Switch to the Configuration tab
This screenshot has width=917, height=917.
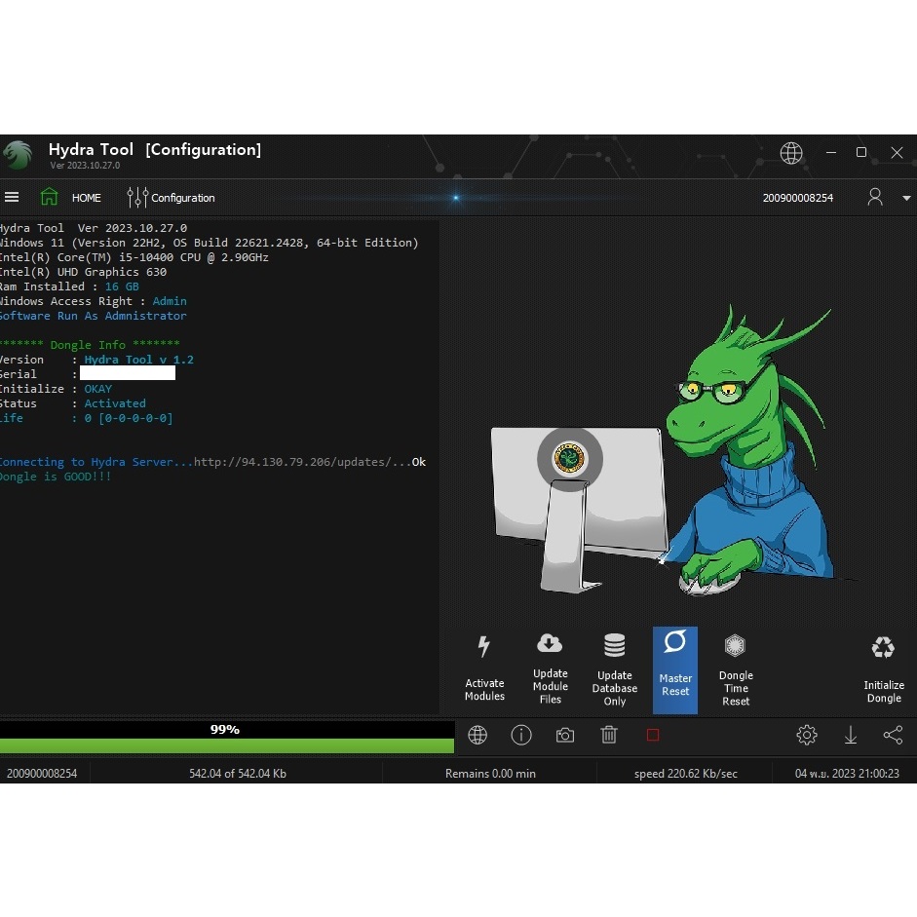(172, 198)
